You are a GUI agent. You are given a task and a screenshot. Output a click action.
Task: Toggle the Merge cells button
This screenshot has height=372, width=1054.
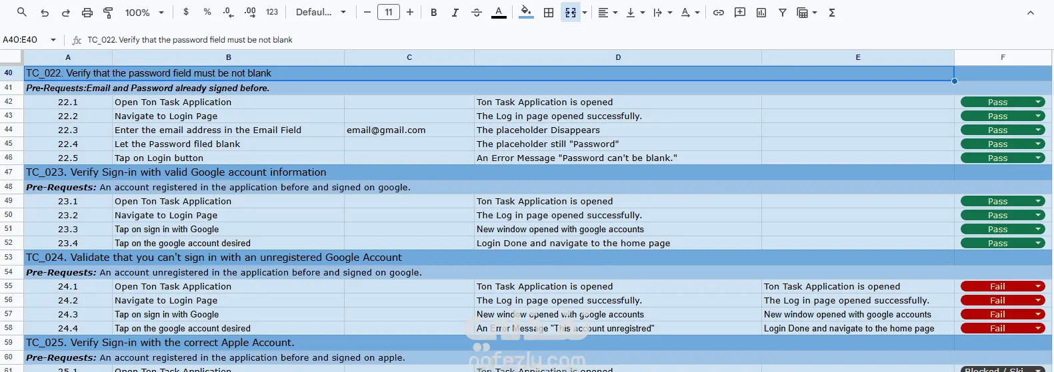click(x=571, y=12)
